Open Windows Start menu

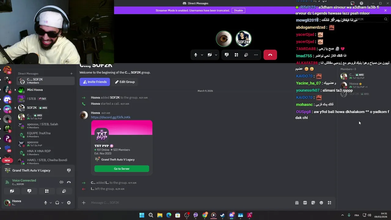coord(142,215)
